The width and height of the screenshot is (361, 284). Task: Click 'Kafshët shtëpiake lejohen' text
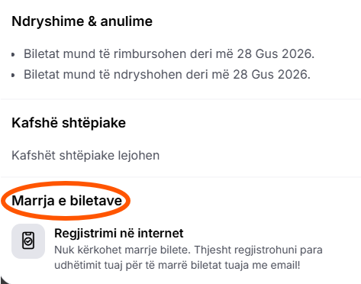coord(85,155)
